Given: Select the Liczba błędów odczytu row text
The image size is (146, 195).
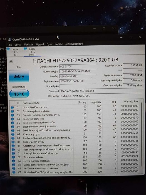Looking at the screenshot, I should [35, 107].
